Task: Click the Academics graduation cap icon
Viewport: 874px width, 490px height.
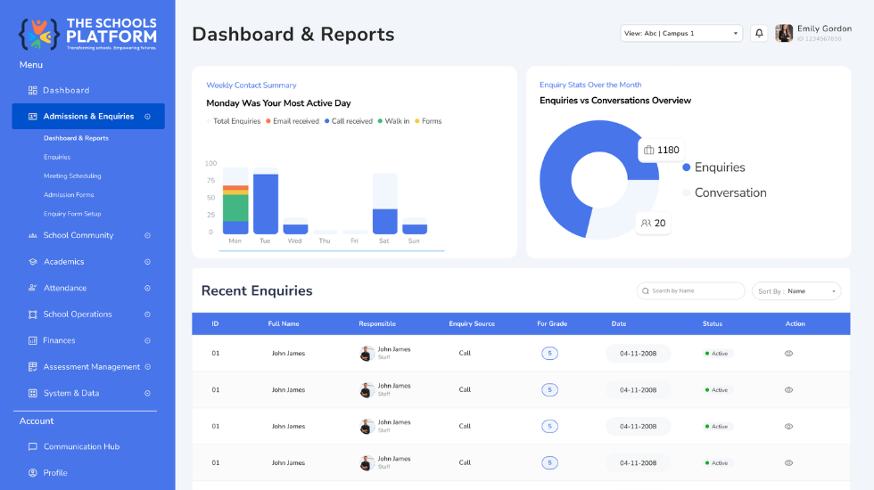Action: point(33,262)
